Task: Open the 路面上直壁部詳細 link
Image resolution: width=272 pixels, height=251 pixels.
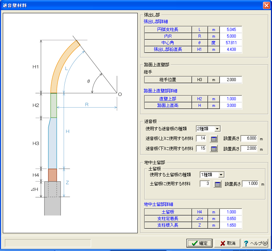Action: click(160, 91)
